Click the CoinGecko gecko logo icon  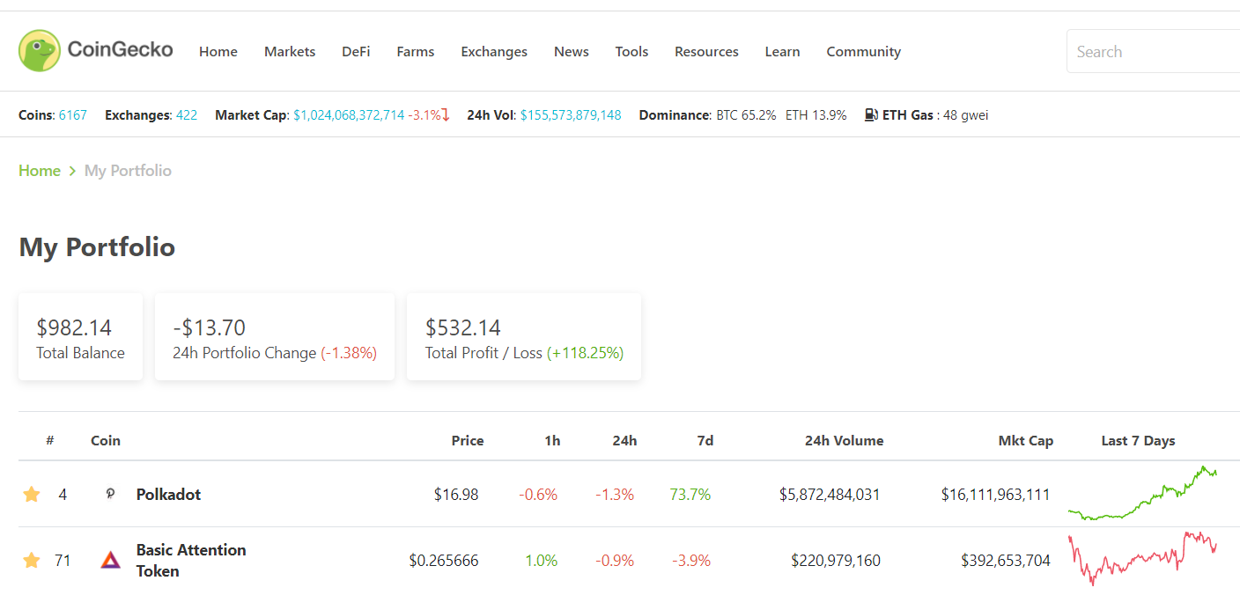tap(40, 51)
